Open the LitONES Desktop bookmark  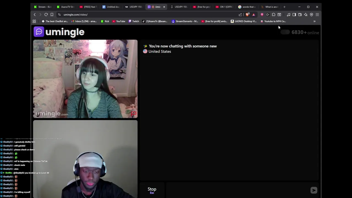click(243, 21)
